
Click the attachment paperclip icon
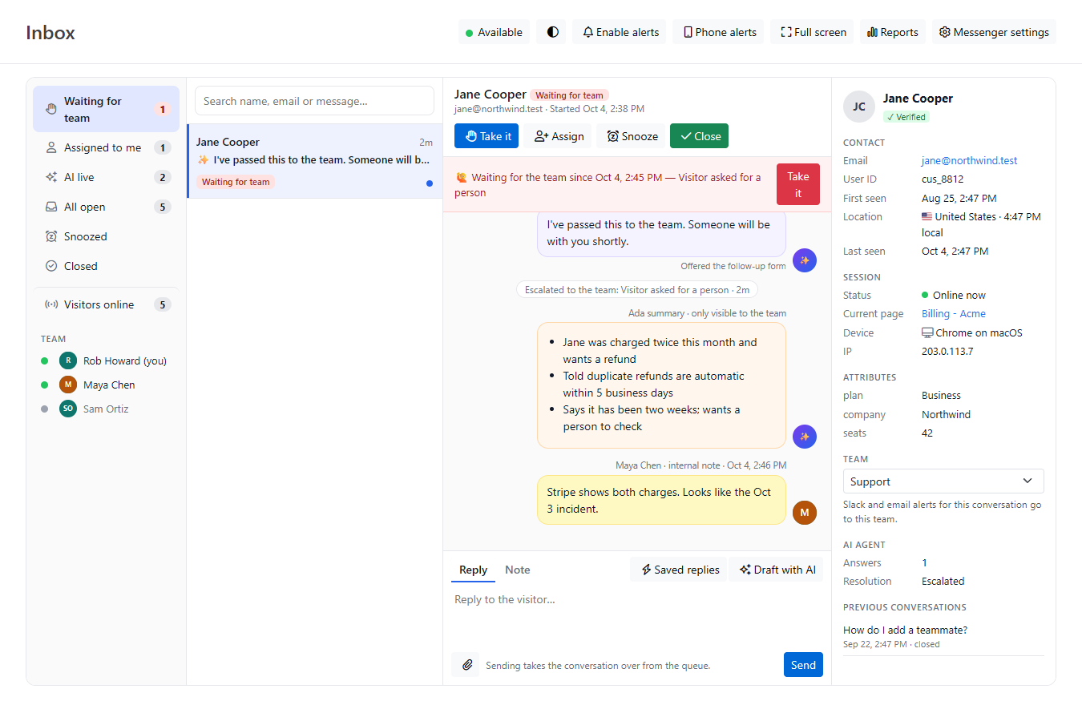(x=466, y=665)
